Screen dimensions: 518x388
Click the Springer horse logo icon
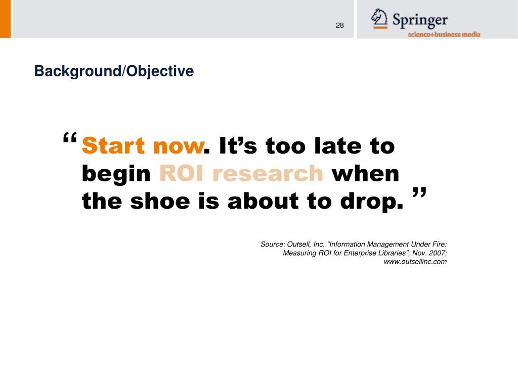pos(379,19)
